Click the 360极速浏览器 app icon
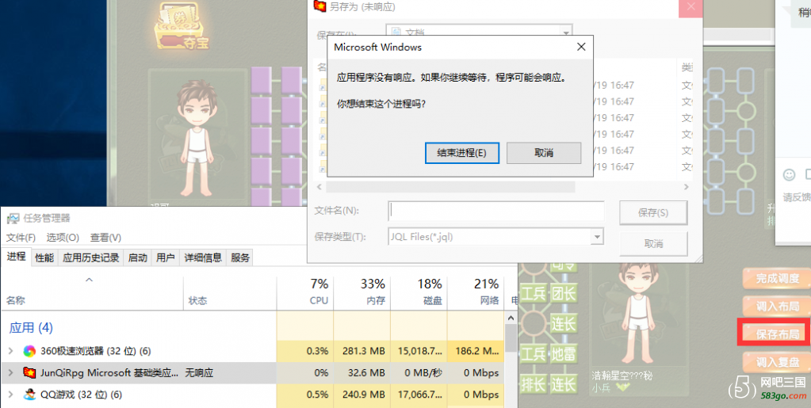This screenshot has height=408, width=811. point(29,351)
